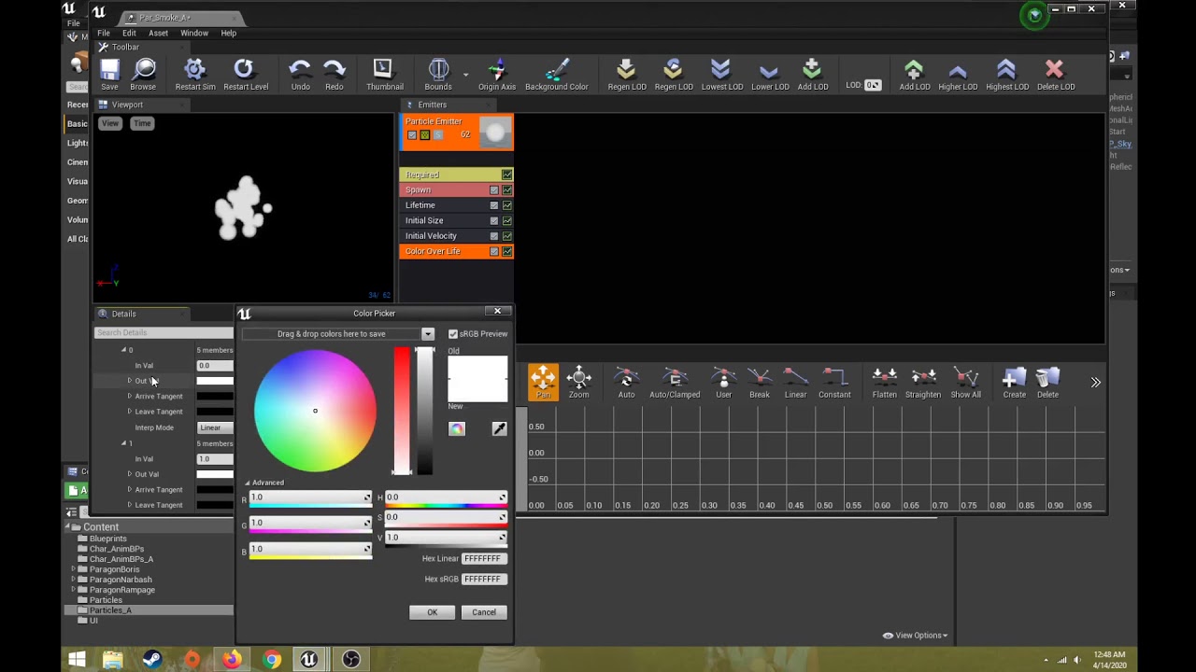The image size is (1196, 672).
Task: Expand Leave Tangent under point 0
Action: pos(130,412)
